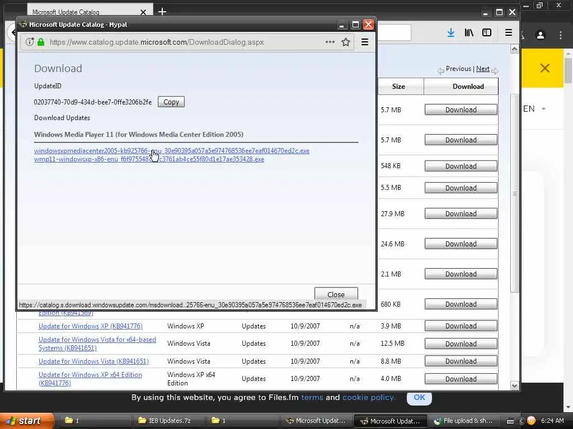The height and width of the screenshot is (429, 573).
Task: Click the Copy button next to UpdateID
Action: click(x=171, y=102)
